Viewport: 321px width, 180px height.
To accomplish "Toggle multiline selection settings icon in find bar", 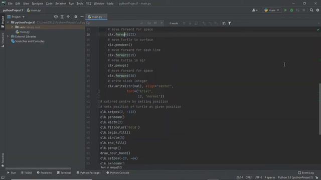I will 224,23.
